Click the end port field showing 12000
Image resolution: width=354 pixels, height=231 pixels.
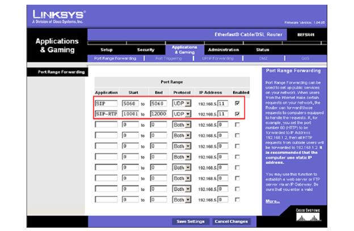[x=158, y=114]
